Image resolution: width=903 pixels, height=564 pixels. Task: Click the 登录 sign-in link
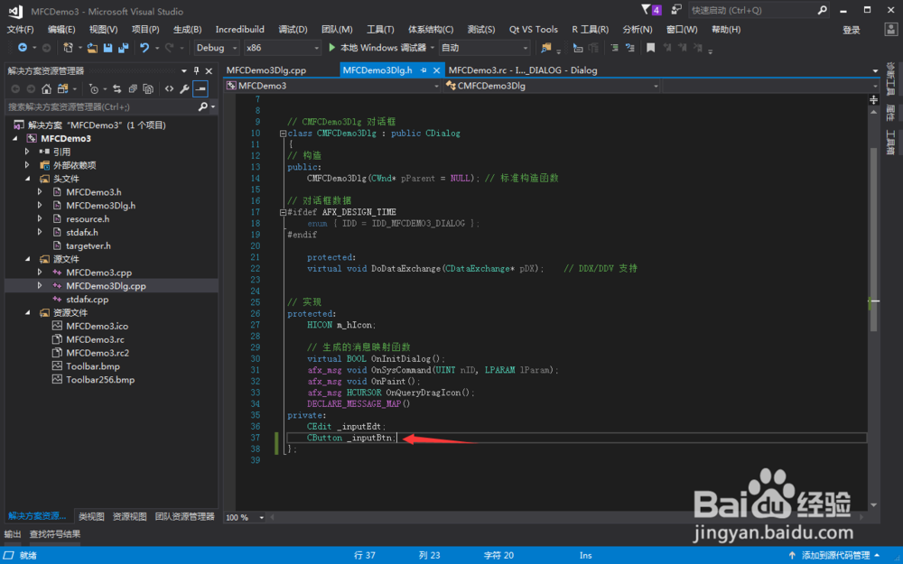point(852,30)
